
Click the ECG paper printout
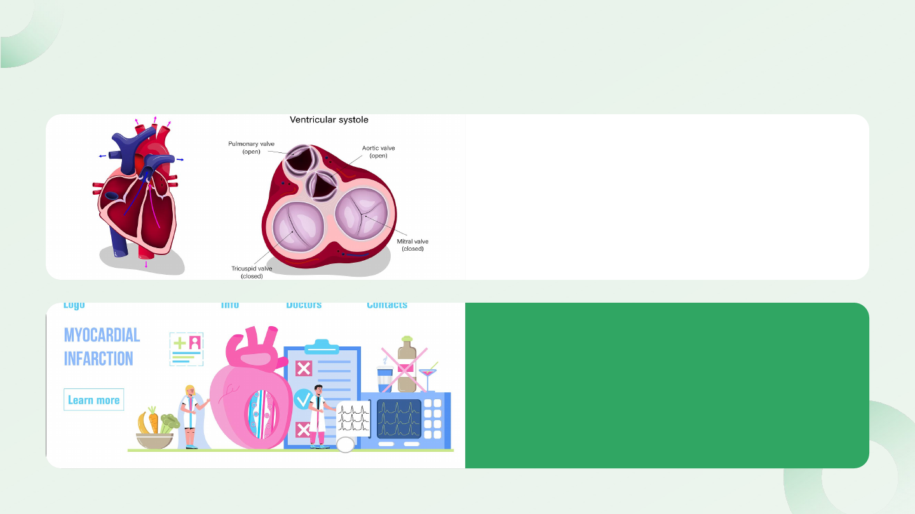click(x=353, y=418)
